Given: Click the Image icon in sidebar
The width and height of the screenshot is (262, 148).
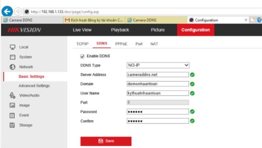Looking at the screenshot, I should [x=12, y=106].
